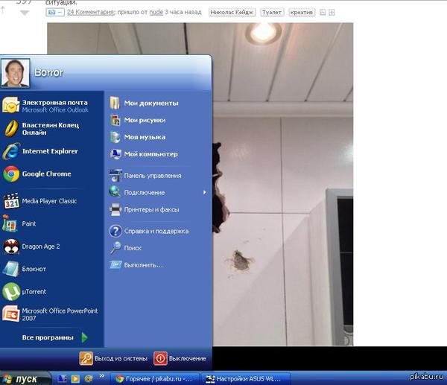Open the nude author link
The height and width of the screenshot is (385, 447).
[x=156, y=12]
